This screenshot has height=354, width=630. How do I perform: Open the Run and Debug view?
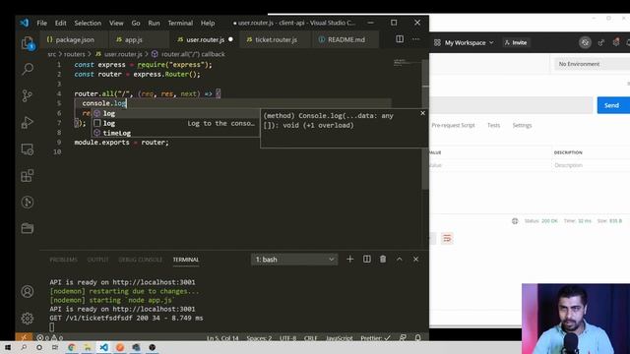pos(28,122)
